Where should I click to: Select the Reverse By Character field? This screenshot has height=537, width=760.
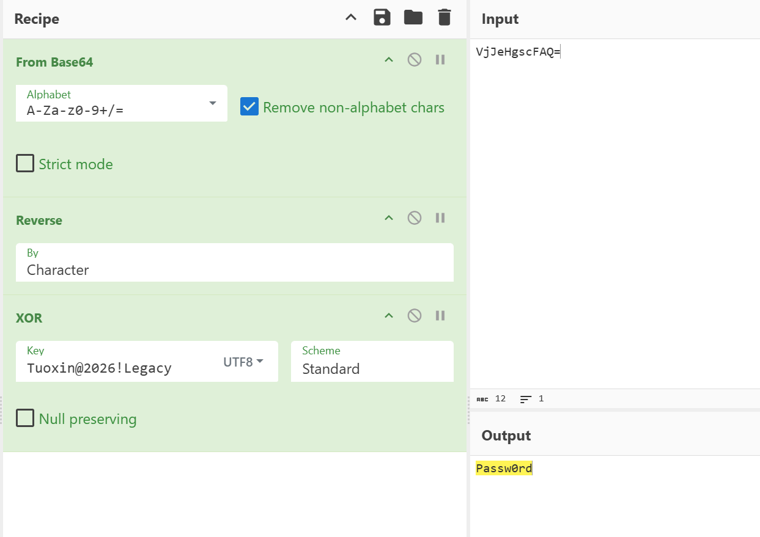pyautogui.click(x=235, y=263)
